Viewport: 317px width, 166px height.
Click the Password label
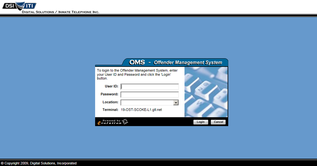[109, 94]
